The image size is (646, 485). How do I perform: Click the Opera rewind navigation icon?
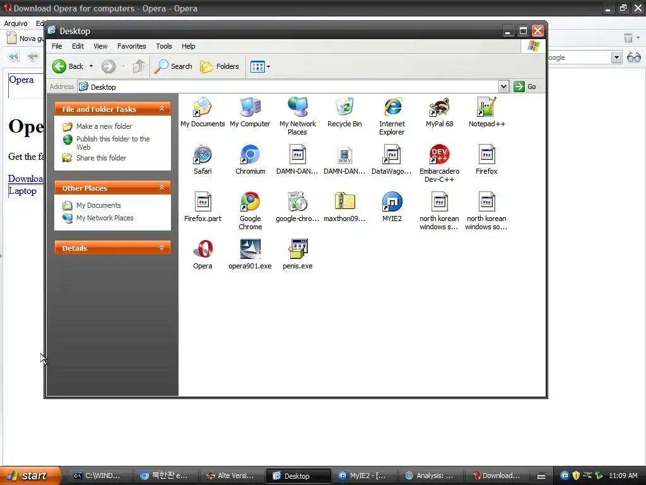pyautogui.click(x=13, y=56)
